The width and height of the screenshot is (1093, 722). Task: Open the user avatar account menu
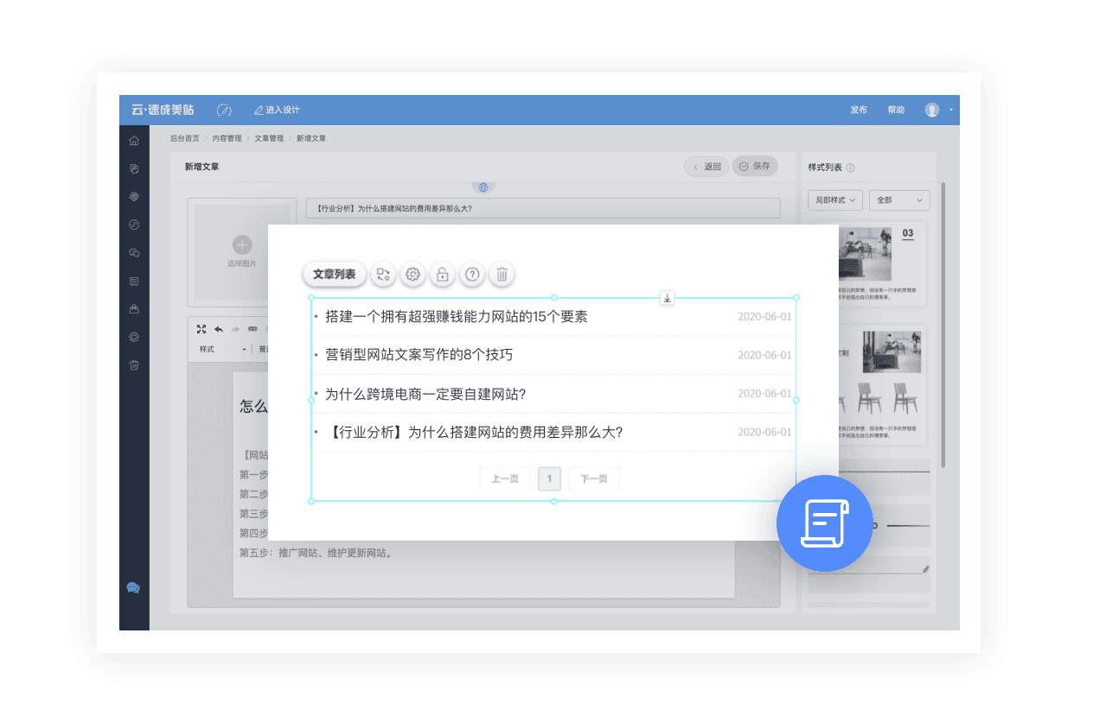[x=933, y=110]
